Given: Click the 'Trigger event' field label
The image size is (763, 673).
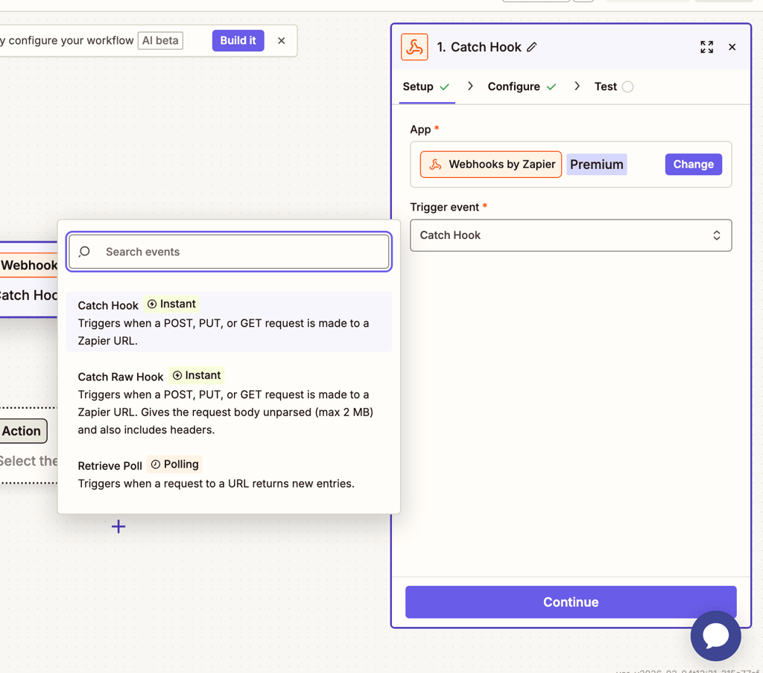Looking at the screenshot, I should (x=444, y=207).
